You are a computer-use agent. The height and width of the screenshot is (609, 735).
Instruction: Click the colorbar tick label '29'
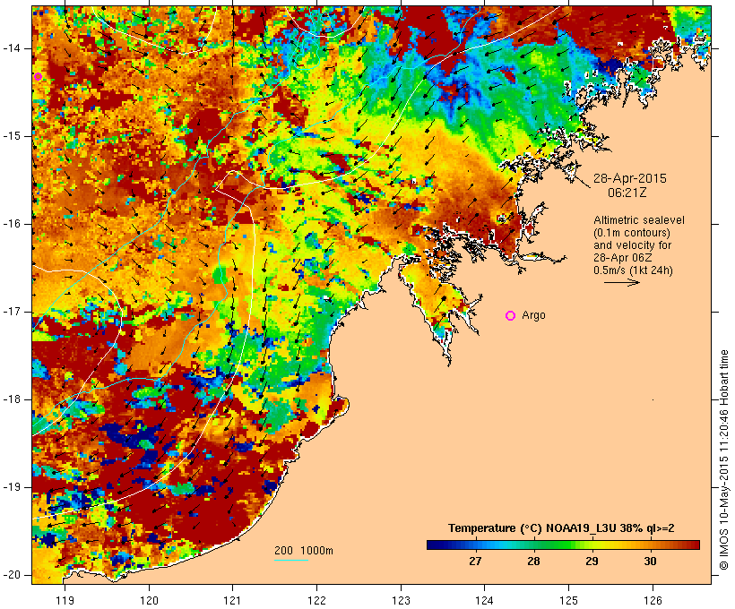pos(592,562)
